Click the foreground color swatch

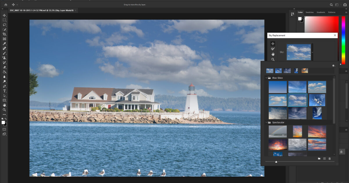click(x=300, y=19)
